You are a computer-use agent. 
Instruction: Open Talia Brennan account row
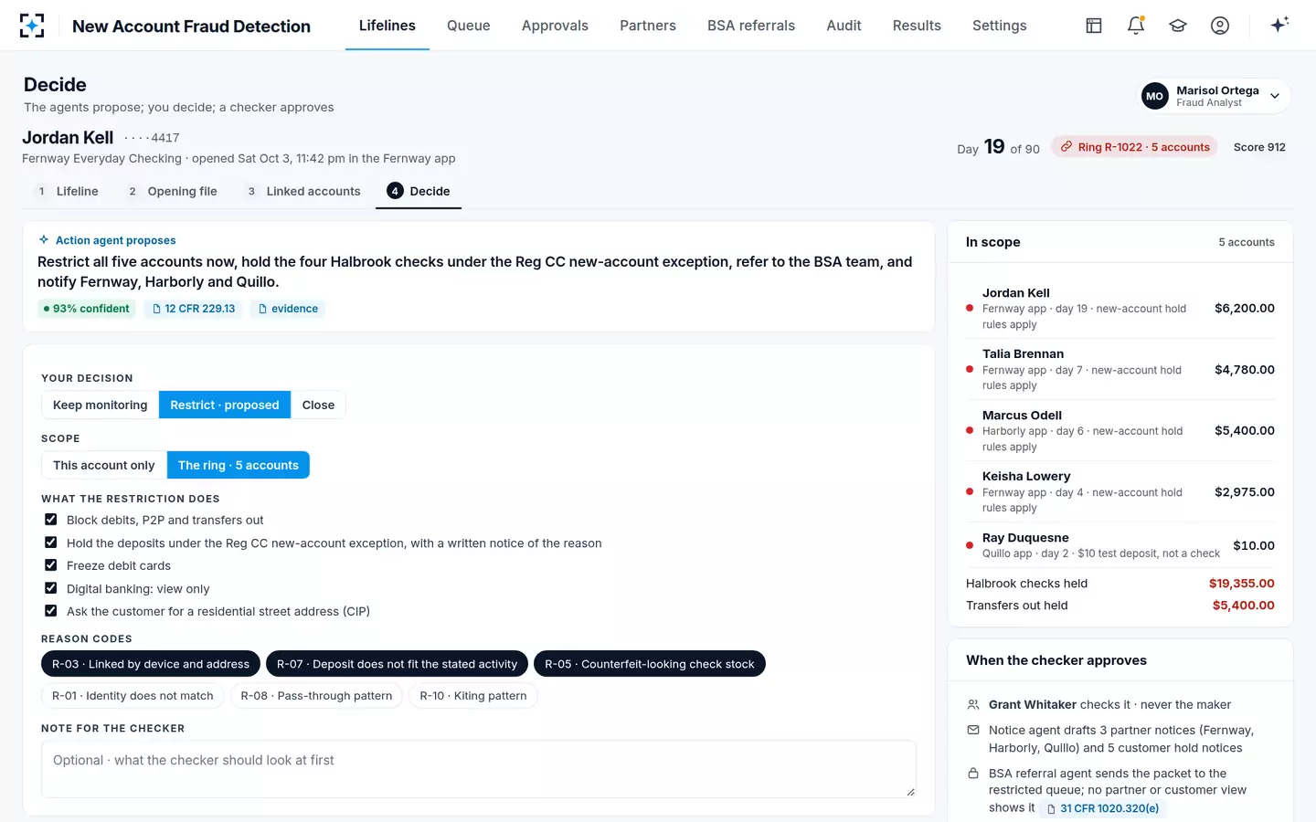tap(1120, 369)
